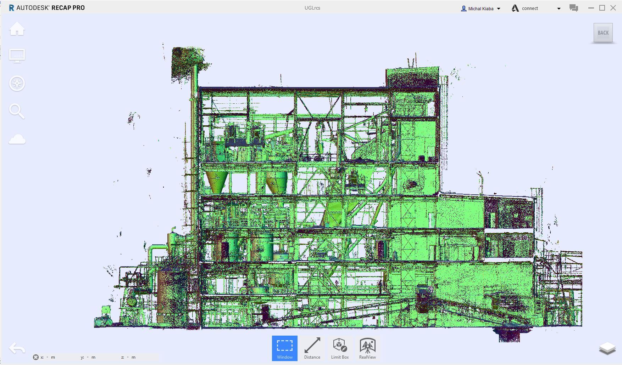
Task: Click the Search magnifier icon
Action: point(17,111)
